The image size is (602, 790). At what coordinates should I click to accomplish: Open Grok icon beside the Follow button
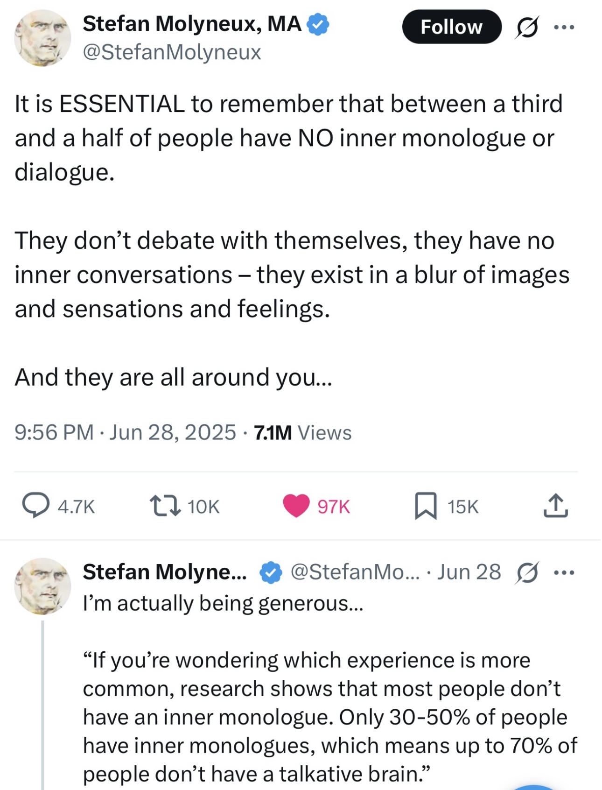(527, 27)
